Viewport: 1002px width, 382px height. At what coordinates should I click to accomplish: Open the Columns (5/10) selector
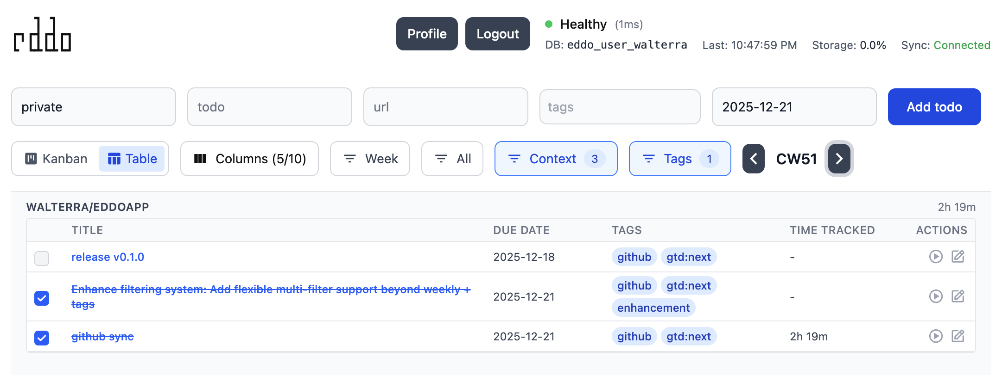coord(249,159)
